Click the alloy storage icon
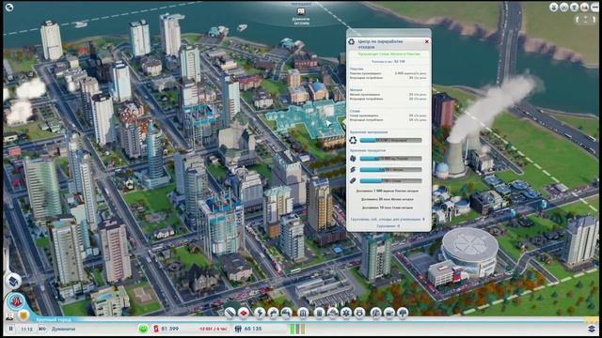The height and width of the screenshot is (338, 602). (353, 180)
